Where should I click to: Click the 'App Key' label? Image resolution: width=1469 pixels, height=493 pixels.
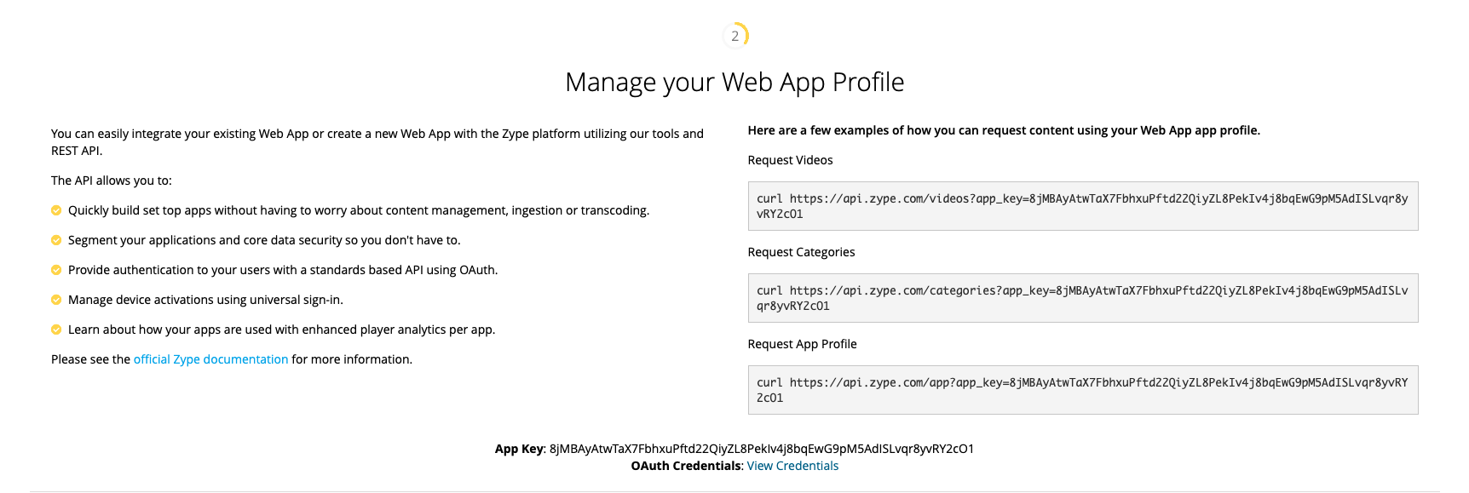pyautogui.click(x=520, y=449)
